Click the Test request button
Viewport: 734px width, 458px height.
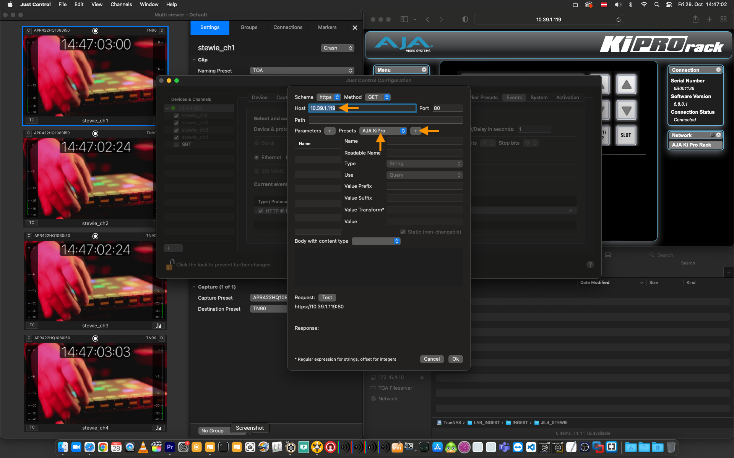coord(327,298)
